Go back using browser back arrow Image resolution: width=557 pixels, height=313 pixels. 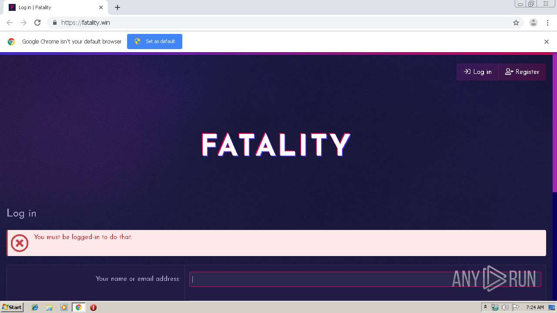[x=10, y=23]
